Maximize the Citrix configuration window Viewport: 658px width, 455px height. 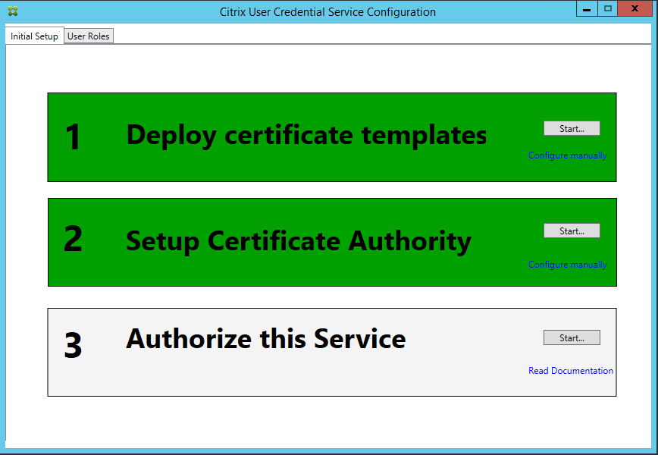coord(607,9)
